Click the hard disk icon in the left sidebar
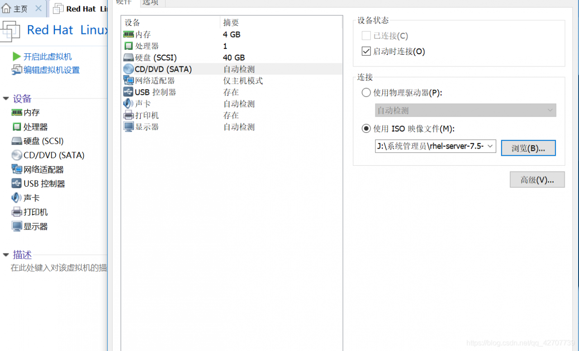Image resolution: width=579 pixels, height=351 pixels. [x=17, y=141]
